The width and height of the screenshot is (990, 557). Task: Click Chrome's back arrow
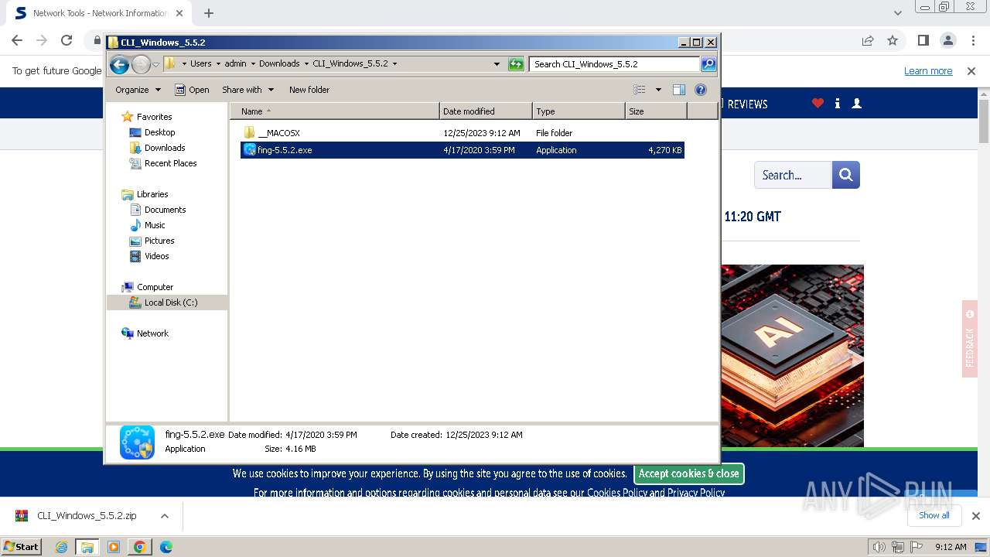(17, 40)
